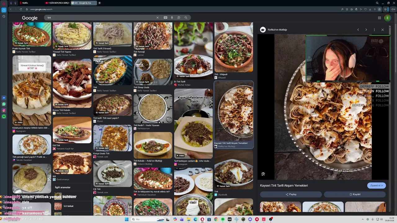Open more options in preview panel
Viewport: 397px width, 223px height.
click(374, 30)
